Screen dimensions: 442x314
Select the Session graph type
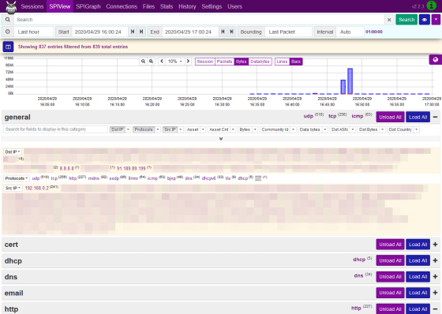pos(205,62)
